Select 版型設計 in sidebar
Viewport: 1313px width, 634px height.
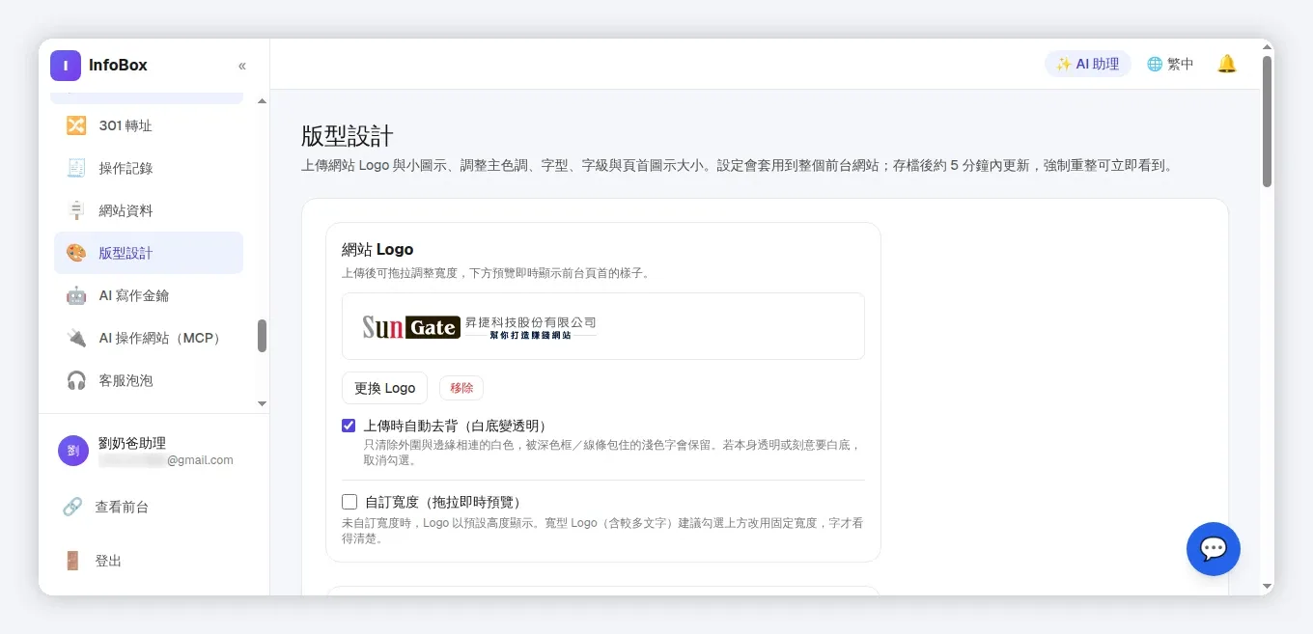149,253
